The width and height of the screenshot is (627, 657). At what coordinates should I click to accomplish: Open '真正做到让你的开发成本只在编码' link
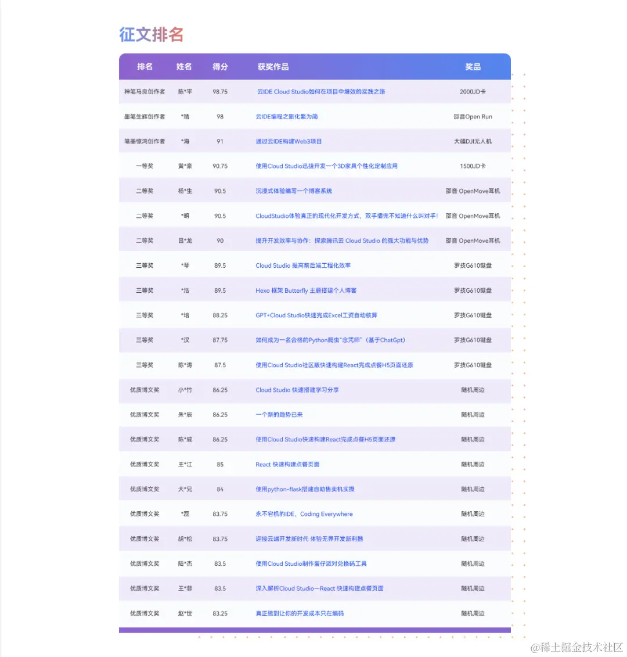coord(300,613)
